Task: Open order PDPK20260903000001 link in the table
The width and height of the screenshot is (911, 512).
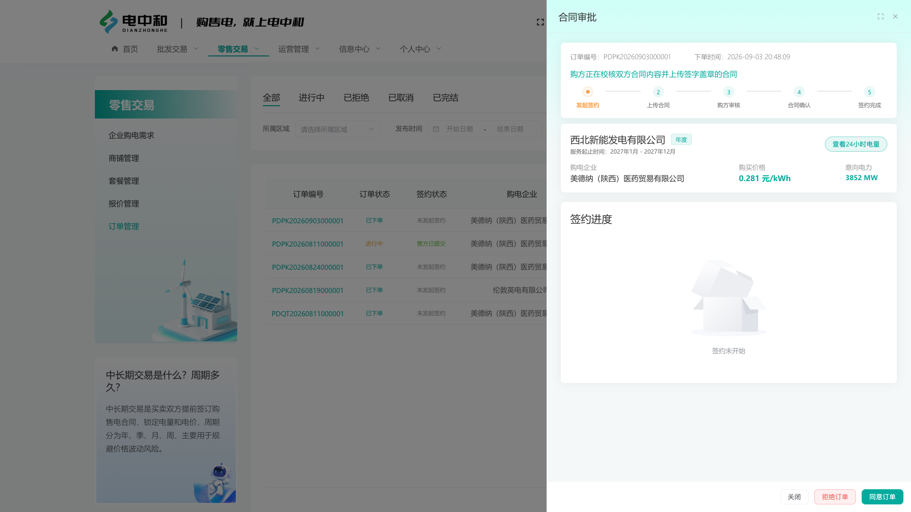Action: [x=307, y=221]
